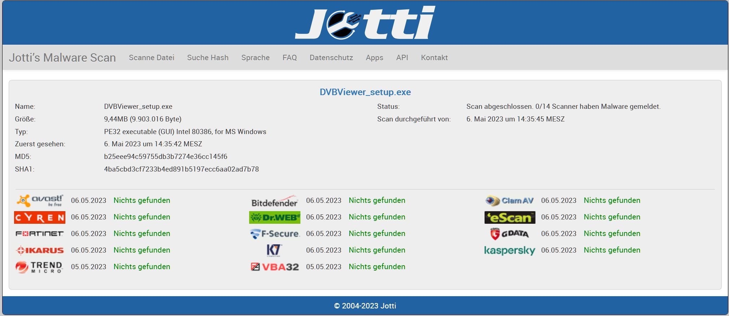Click Trend Micro's date 05.05.2023
729x316 pixels.
(x=88, y=267)
